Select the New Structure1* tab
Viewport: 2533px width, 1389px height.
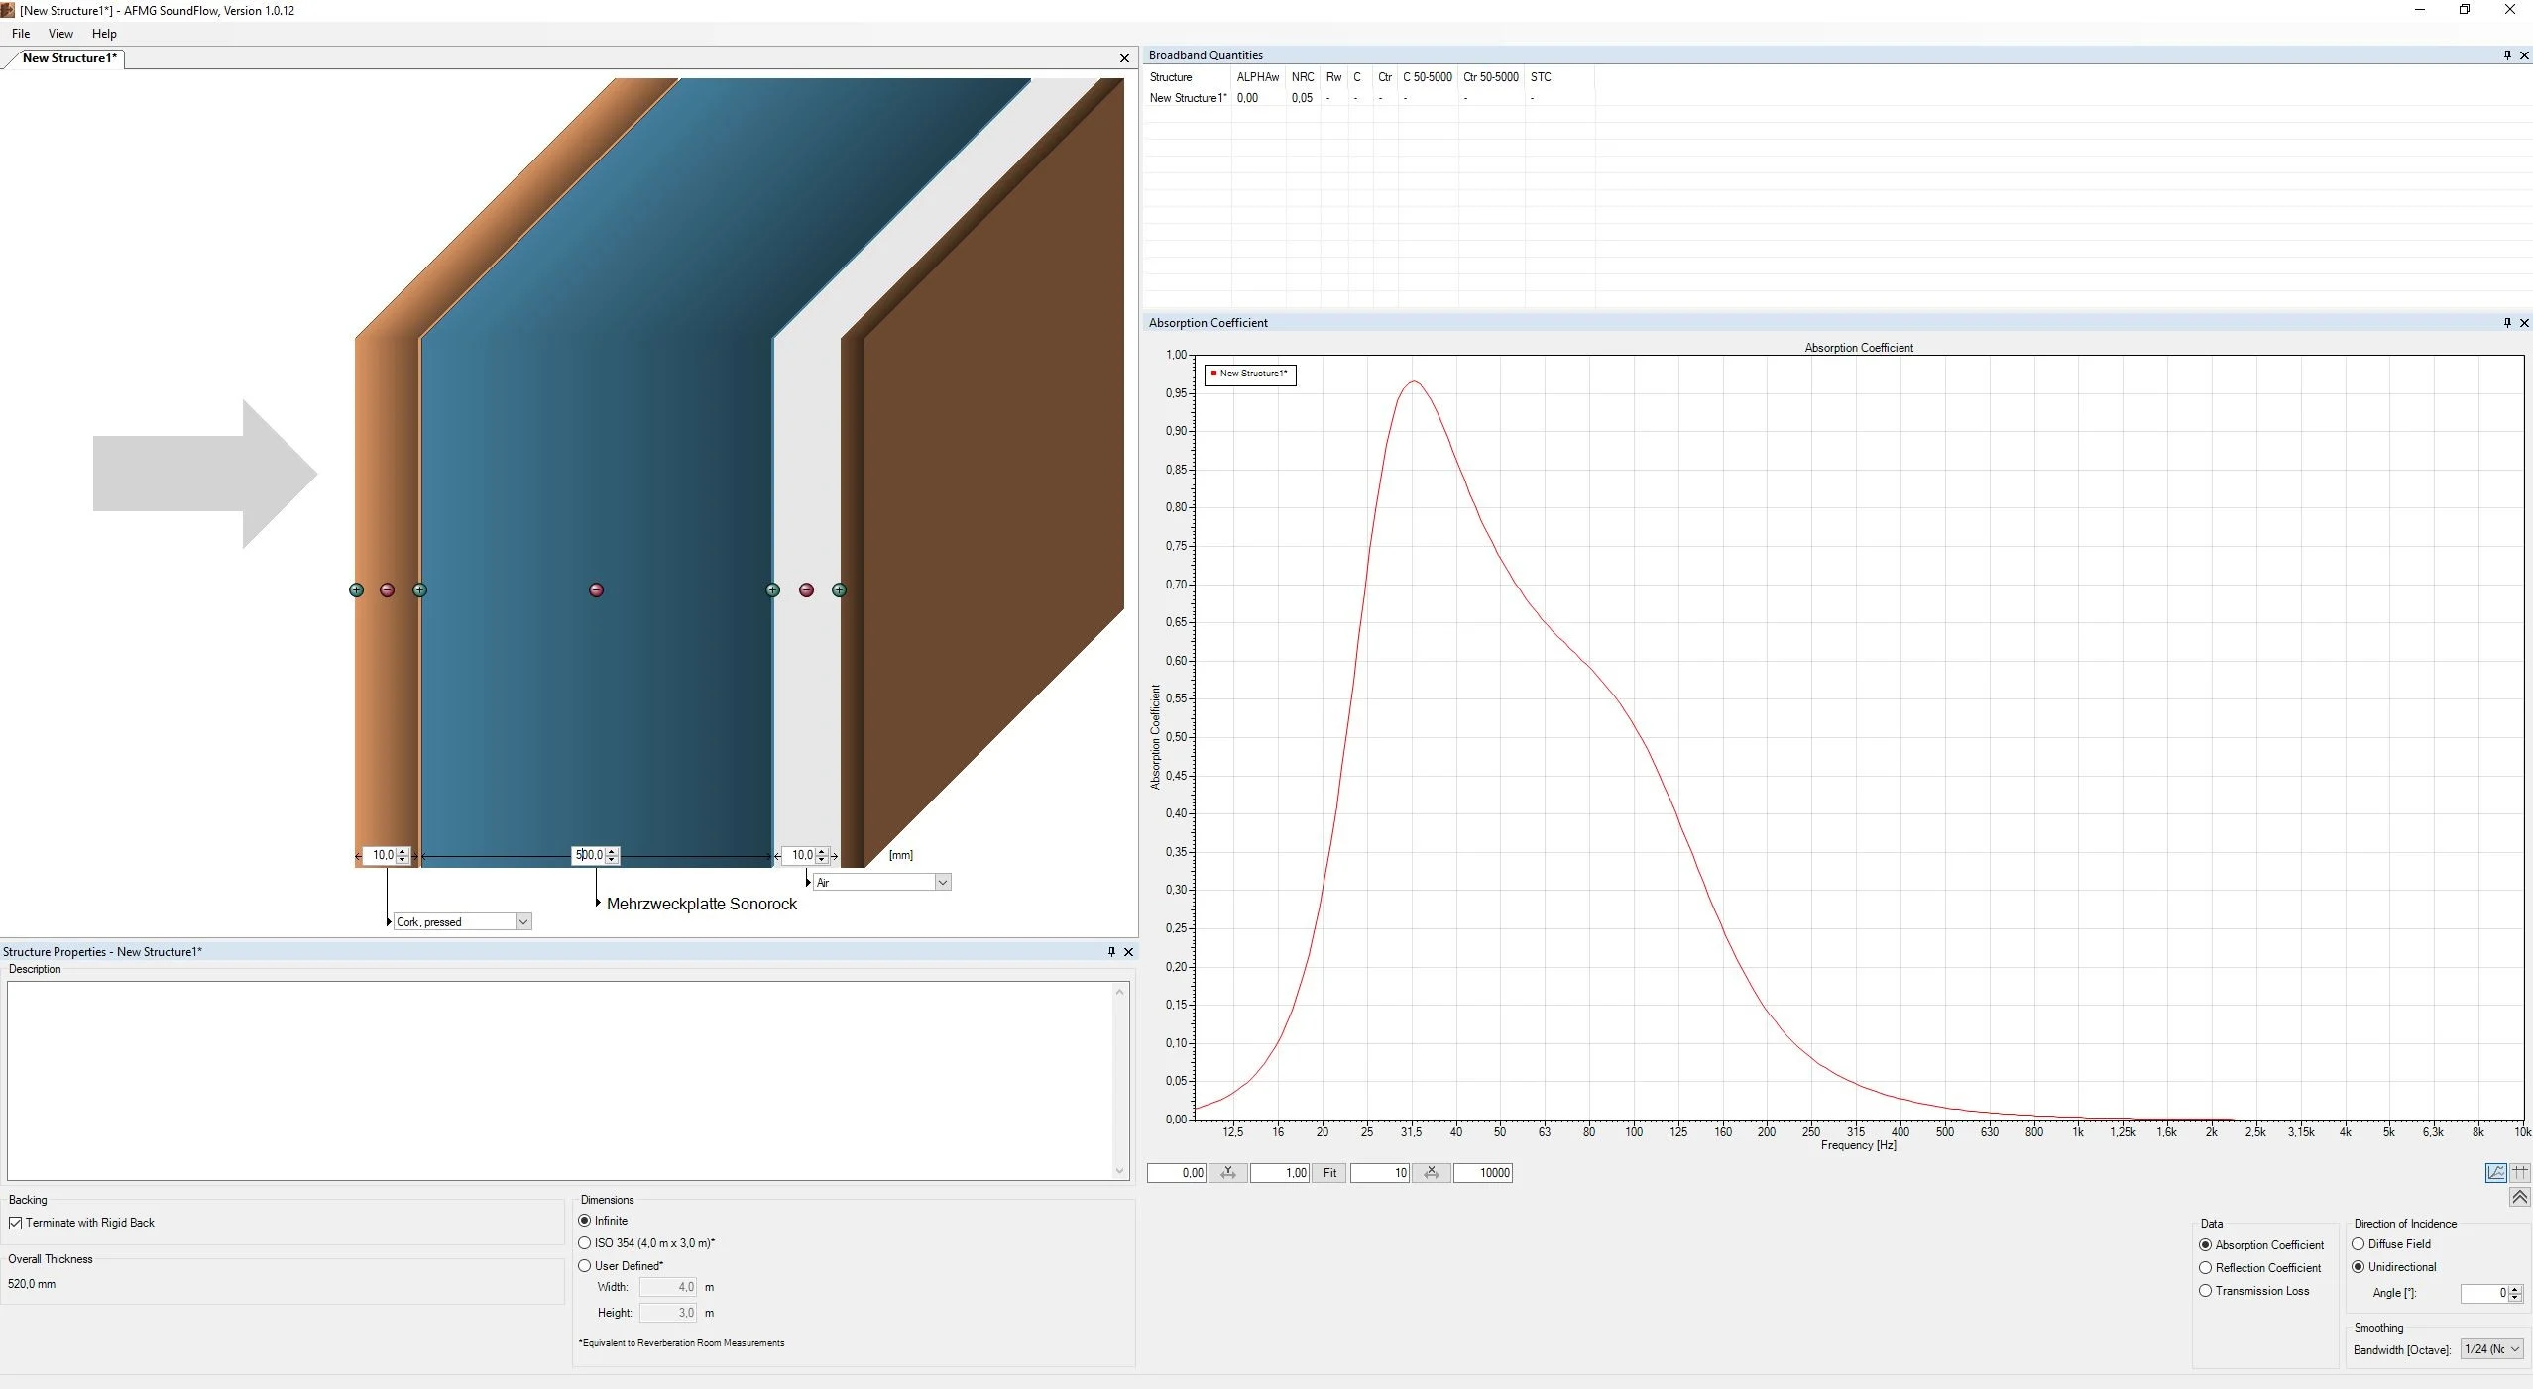[x=69, y=58]
